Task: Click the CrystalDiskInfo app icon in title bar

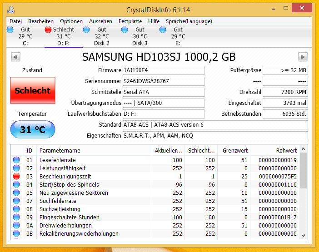Action: coord(11,10)
